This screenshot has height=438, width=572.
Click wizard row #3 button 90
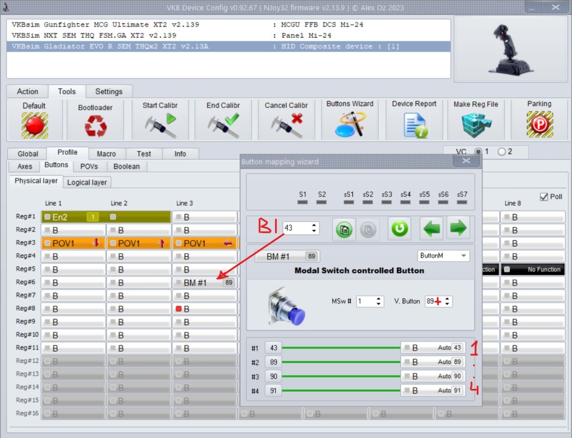click(x=273, y=376)
